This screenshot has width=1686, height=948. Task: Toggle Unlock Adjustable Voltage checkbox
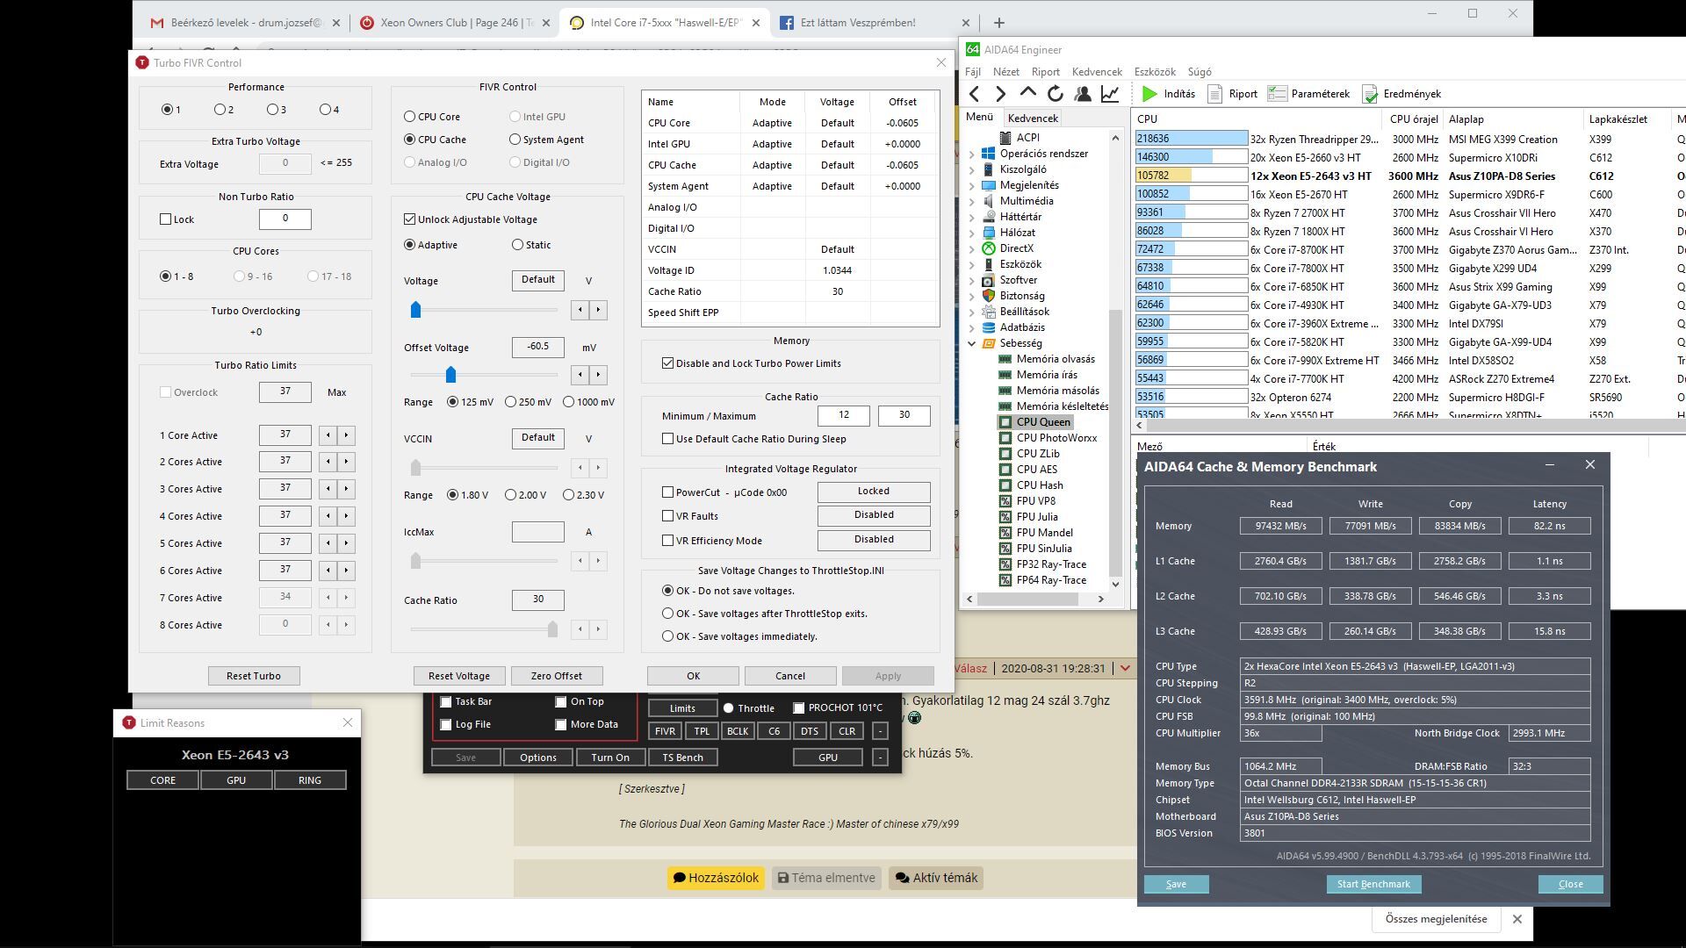(x=410, y=219)
